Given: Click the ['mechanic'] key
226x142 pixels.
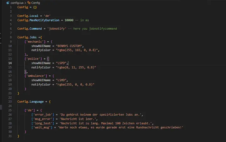Looking at the screenshot, I should 35,42.
